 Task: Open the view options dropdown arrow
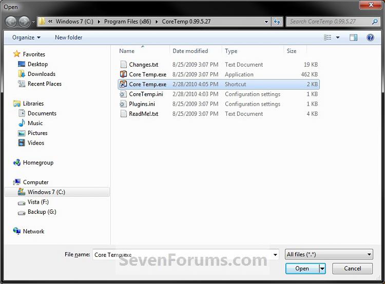point(338,37)
